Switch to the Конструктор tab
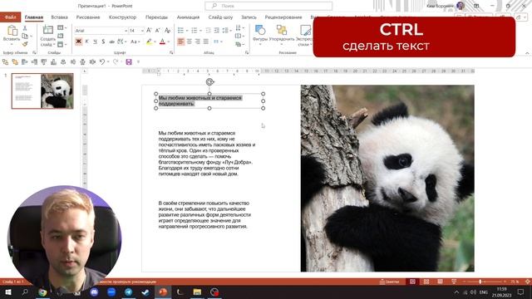This screenshot has height=299, width=532. [x=122, y=17]
